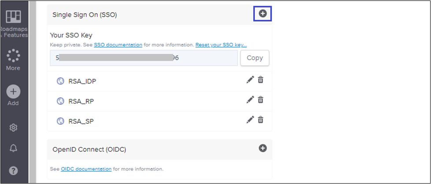Open help question mark icon
The image size is (431, 184).
point(13,170)
